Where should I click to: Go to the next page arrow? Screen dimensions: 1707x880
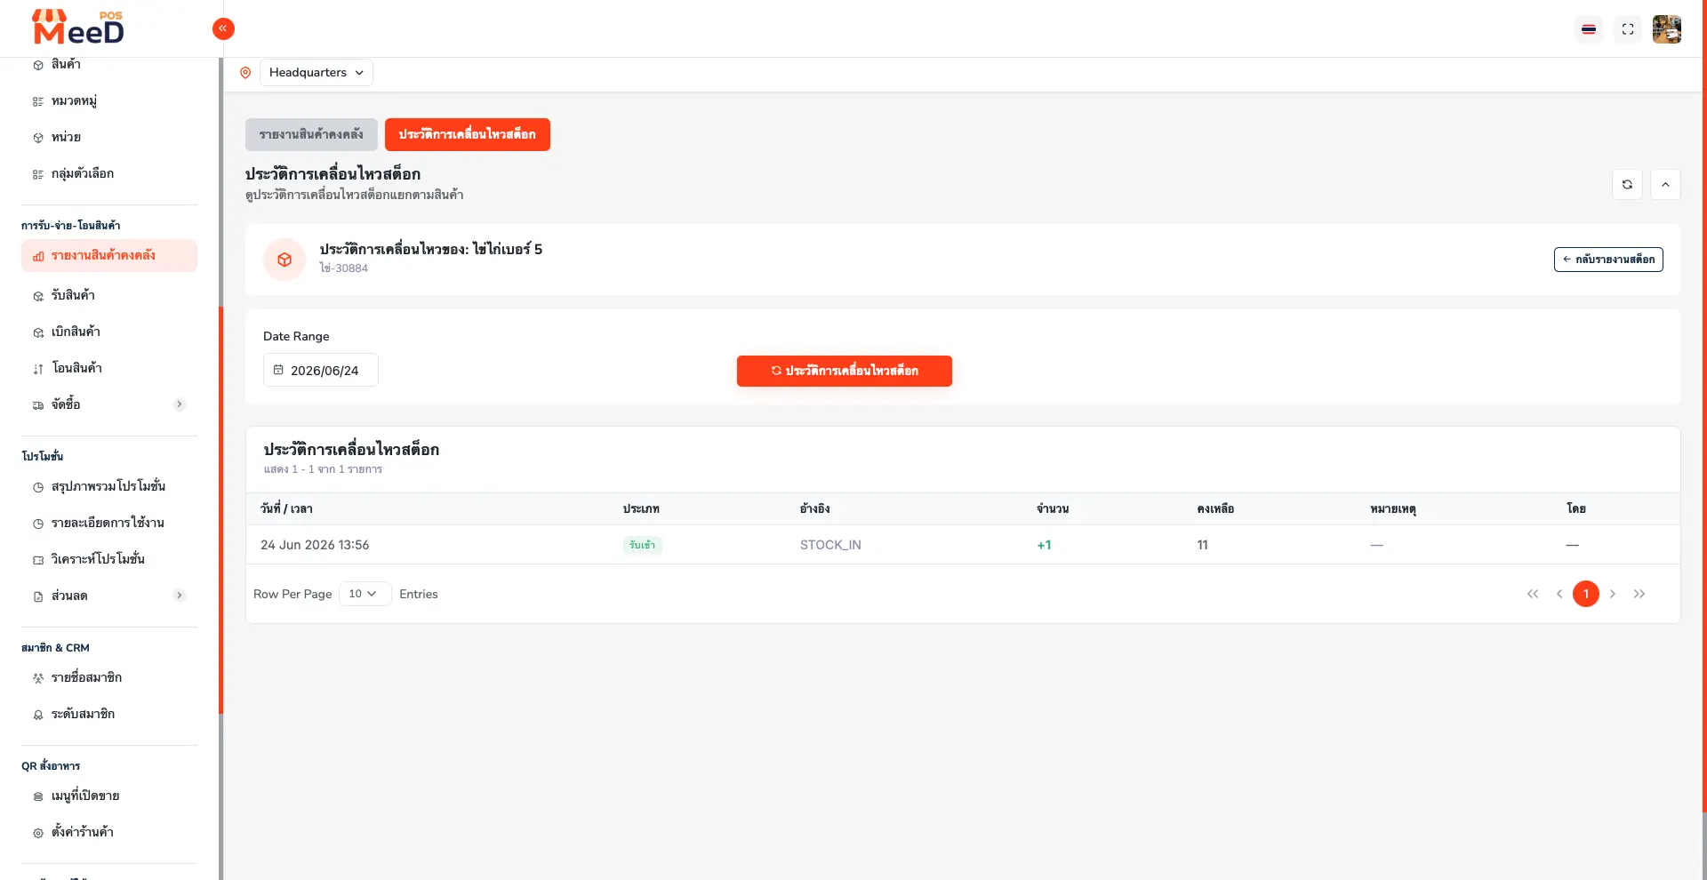coord(1613,594)
